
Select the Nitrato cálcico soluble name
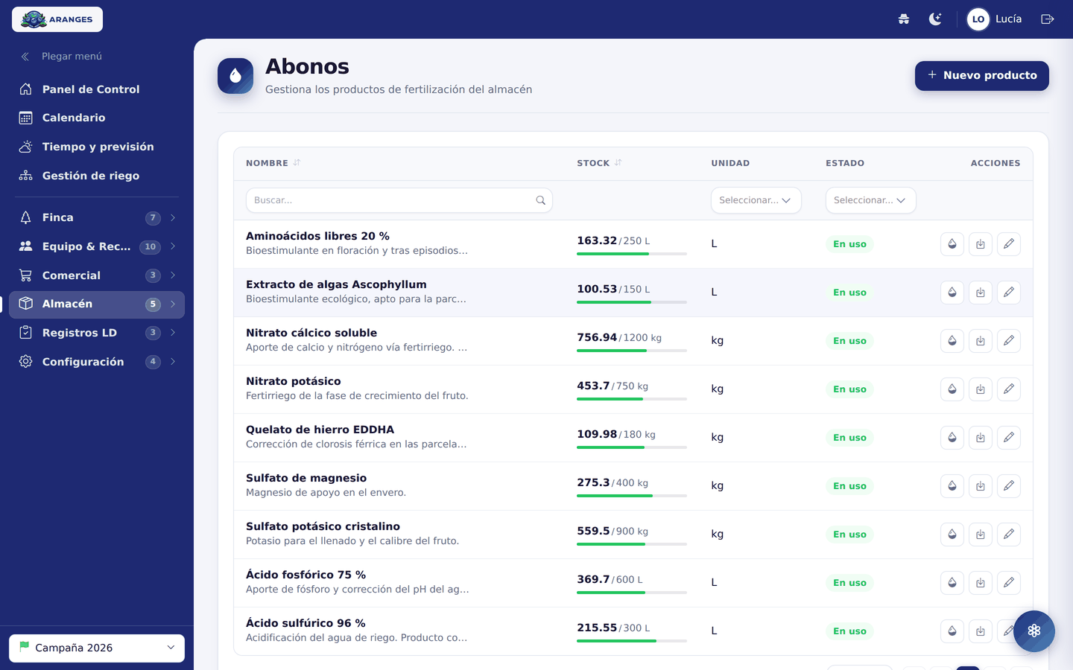pos(311,333)
